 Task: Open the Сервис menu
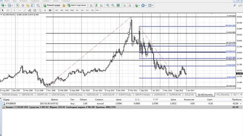(x=46, y=1)
